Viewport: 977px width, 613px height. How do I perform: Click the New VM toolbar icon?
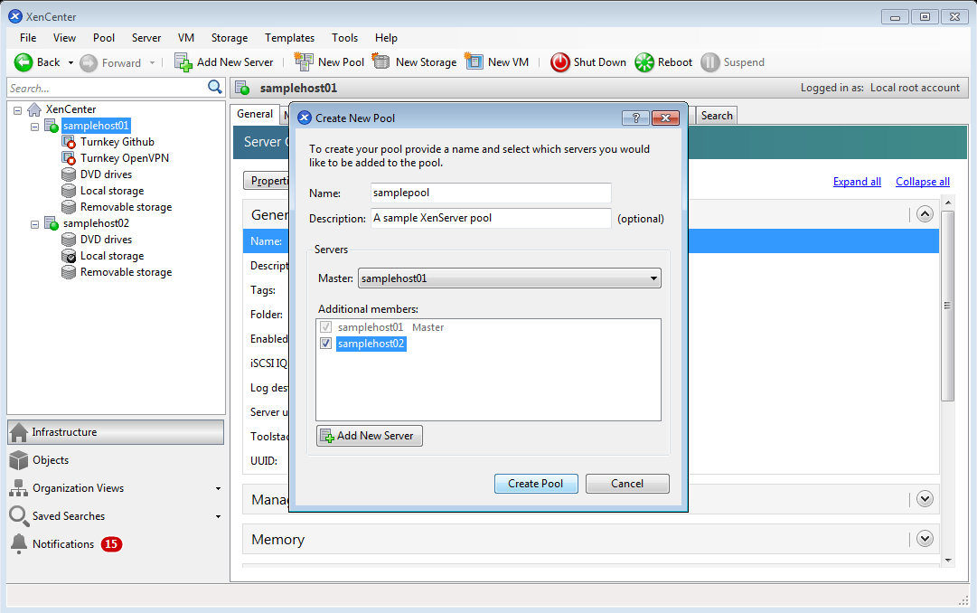coord(474,62)
